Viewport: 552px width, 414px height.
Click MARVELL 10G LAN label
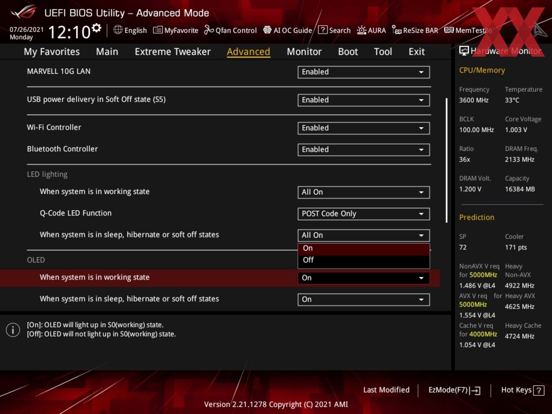58,71
